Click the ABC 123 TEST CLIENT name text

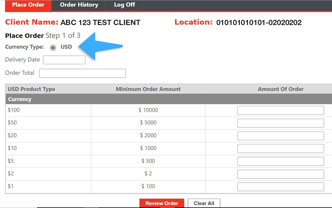point(100,22)
